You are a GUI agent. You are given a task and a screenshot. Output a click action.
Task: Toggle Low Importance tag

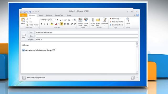pos(116,25)
